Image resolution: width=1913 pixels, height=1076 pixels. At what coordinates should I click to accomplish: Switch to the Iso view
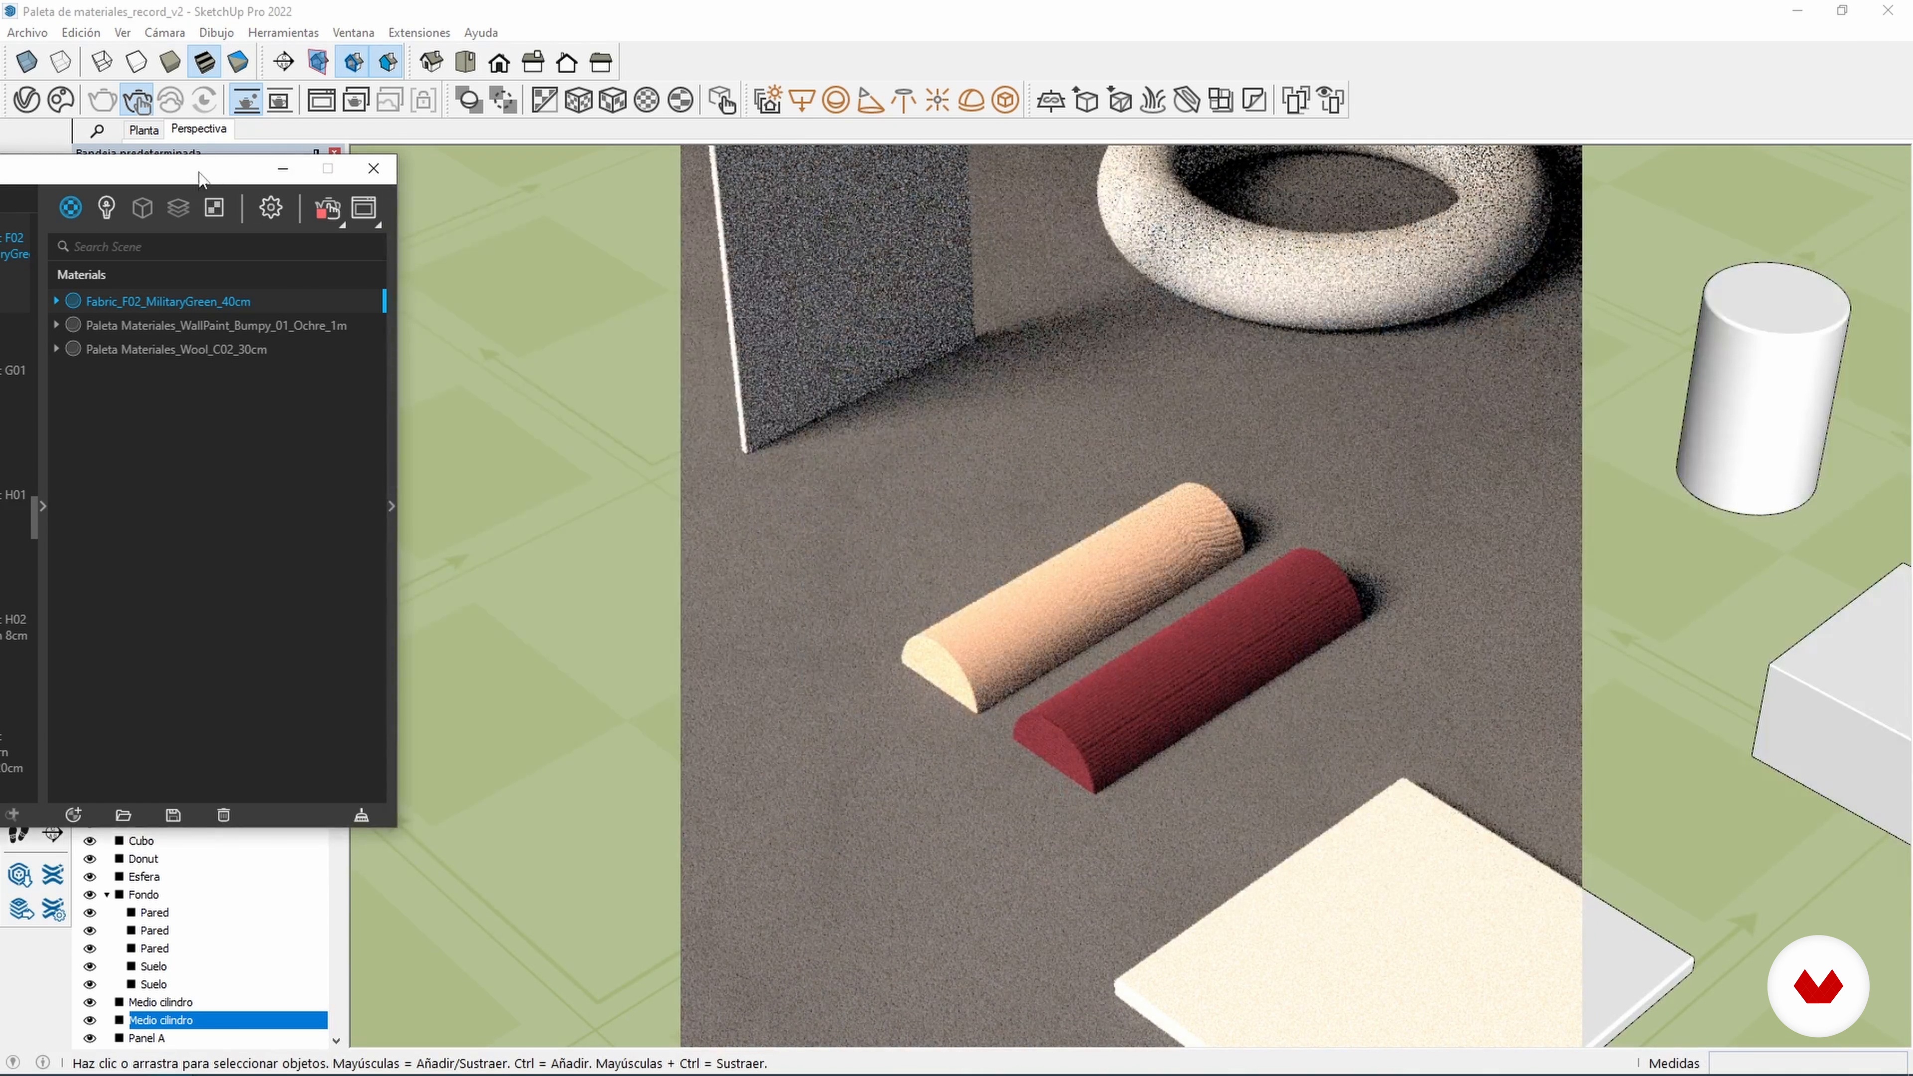coord(431,62)
